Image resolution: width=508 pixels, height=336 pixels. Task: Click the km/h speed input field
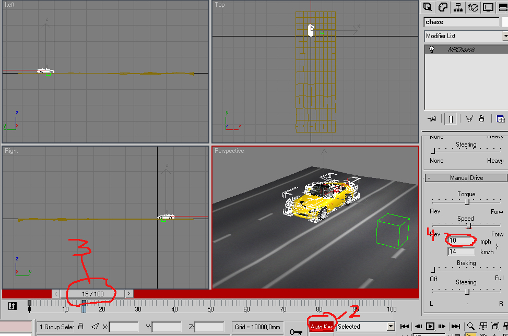click(462, 251)
